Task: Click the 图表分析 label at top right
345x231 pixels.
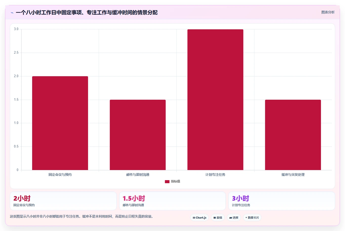Action: (x=328, y=12)
